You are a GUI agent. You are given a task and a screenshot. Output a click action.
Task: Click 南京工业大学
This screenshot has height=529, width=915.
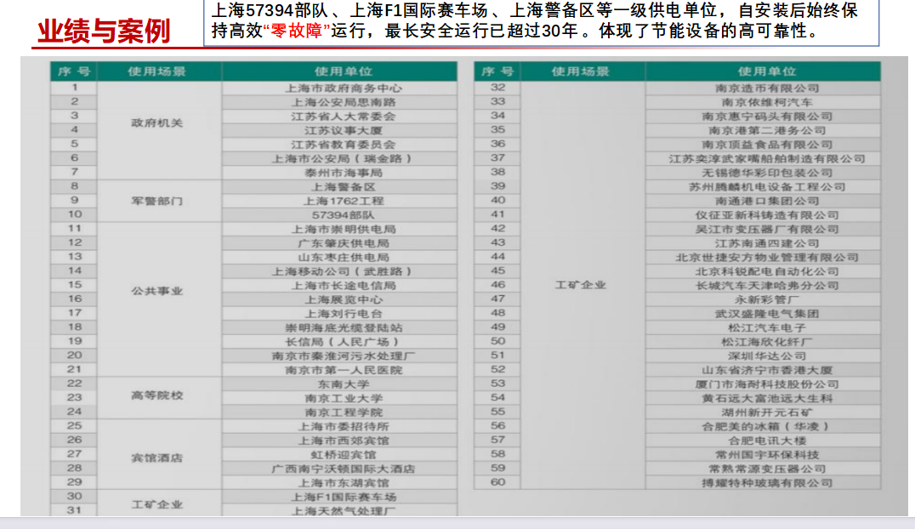(344, 398)
